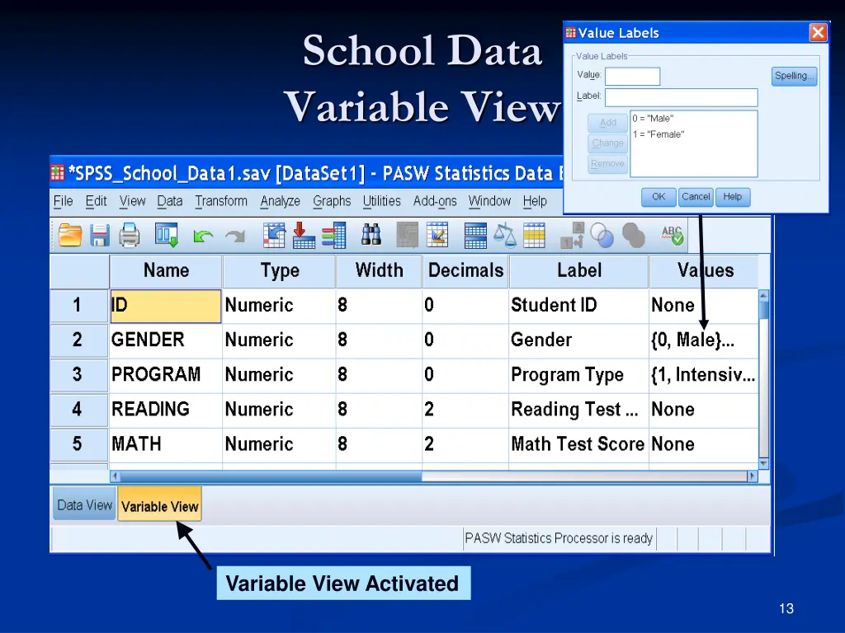Select the 1 = "Female" list entry
The width and height of the screenshot is (845, 633).
[x=659, y=134]
